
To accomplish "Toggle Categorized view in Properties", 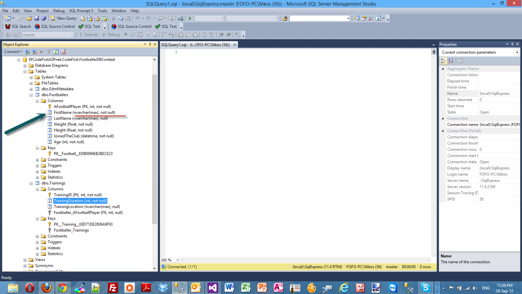I will [443, 61].
